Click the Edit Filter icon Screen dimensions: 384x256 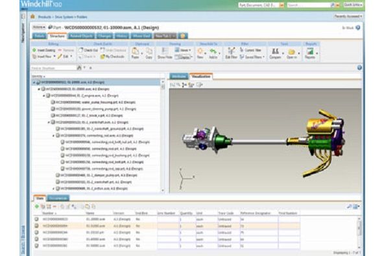[231, 51]
